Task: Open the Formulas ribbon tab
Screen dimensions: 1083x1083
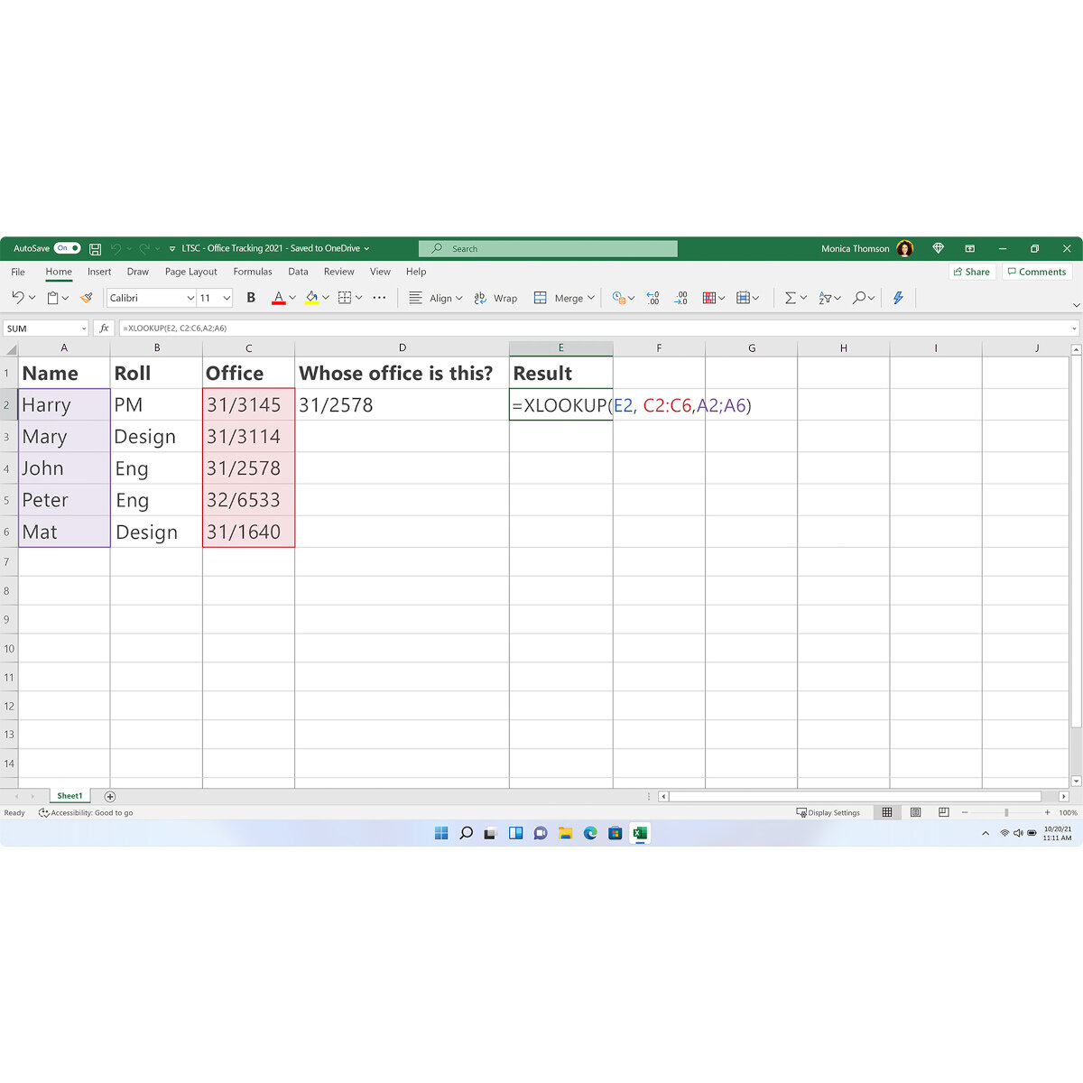Action: pyautogui.click(x=252, y=272)
